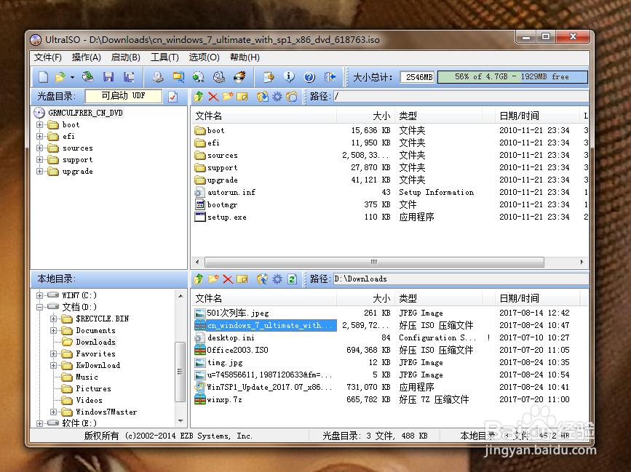Image resolution: width=631 pixels, height=472 pixels.
Task: Open the 选项(O) menu
Action: pyautogui.click(x=204, y=57)
